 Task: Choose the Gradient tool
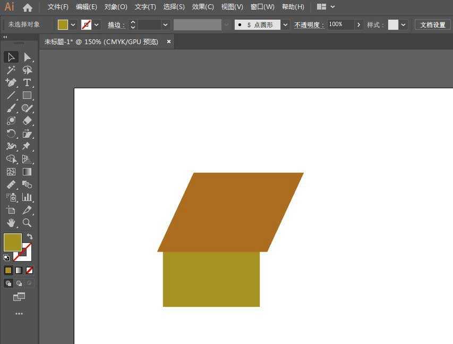(27, 172)
